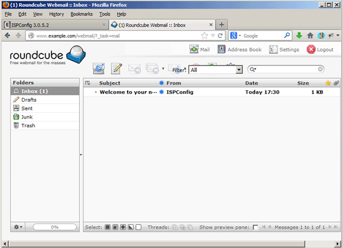This screenshot has height=248, width=343.
Task: Expand the Filter All dropdown
Action: point(239,70)
